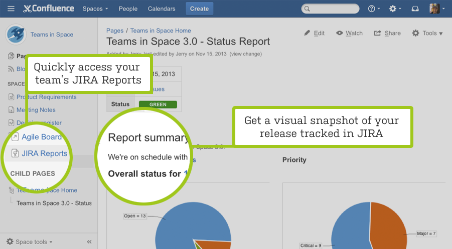Click the Teams in Space rocket logo

click(x=16, y=34)
